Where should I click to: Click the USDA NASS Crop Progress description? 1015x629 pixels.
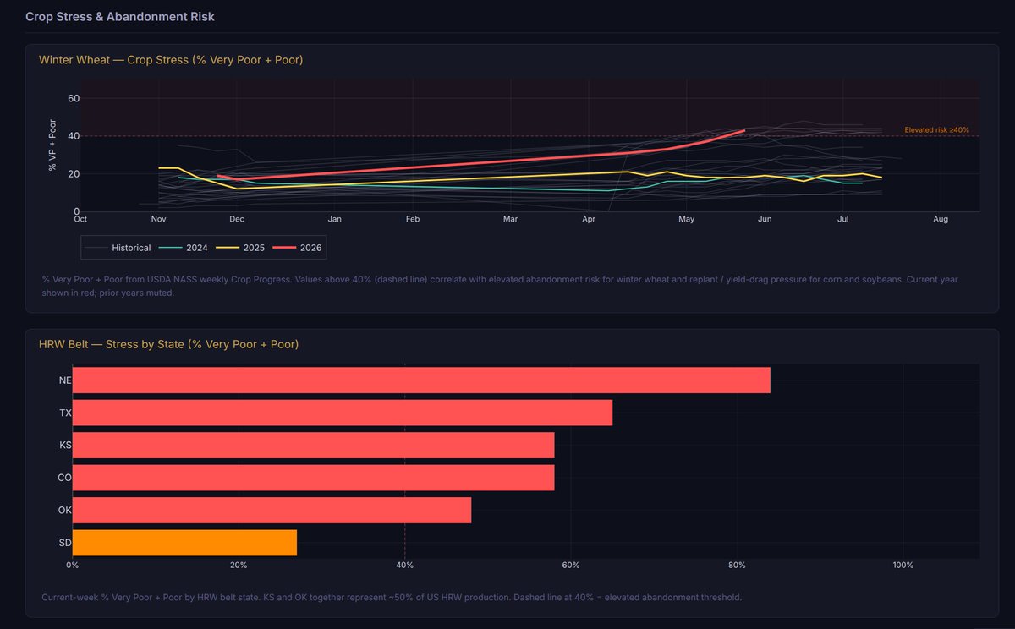pyautogui.click(x=500, y=284)
